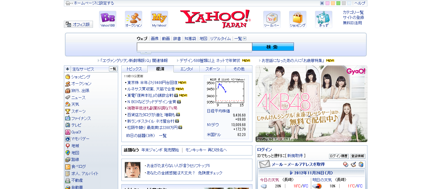Open 路線 in the services sidebar
The image size is (431, 189).
click(72, 160)
